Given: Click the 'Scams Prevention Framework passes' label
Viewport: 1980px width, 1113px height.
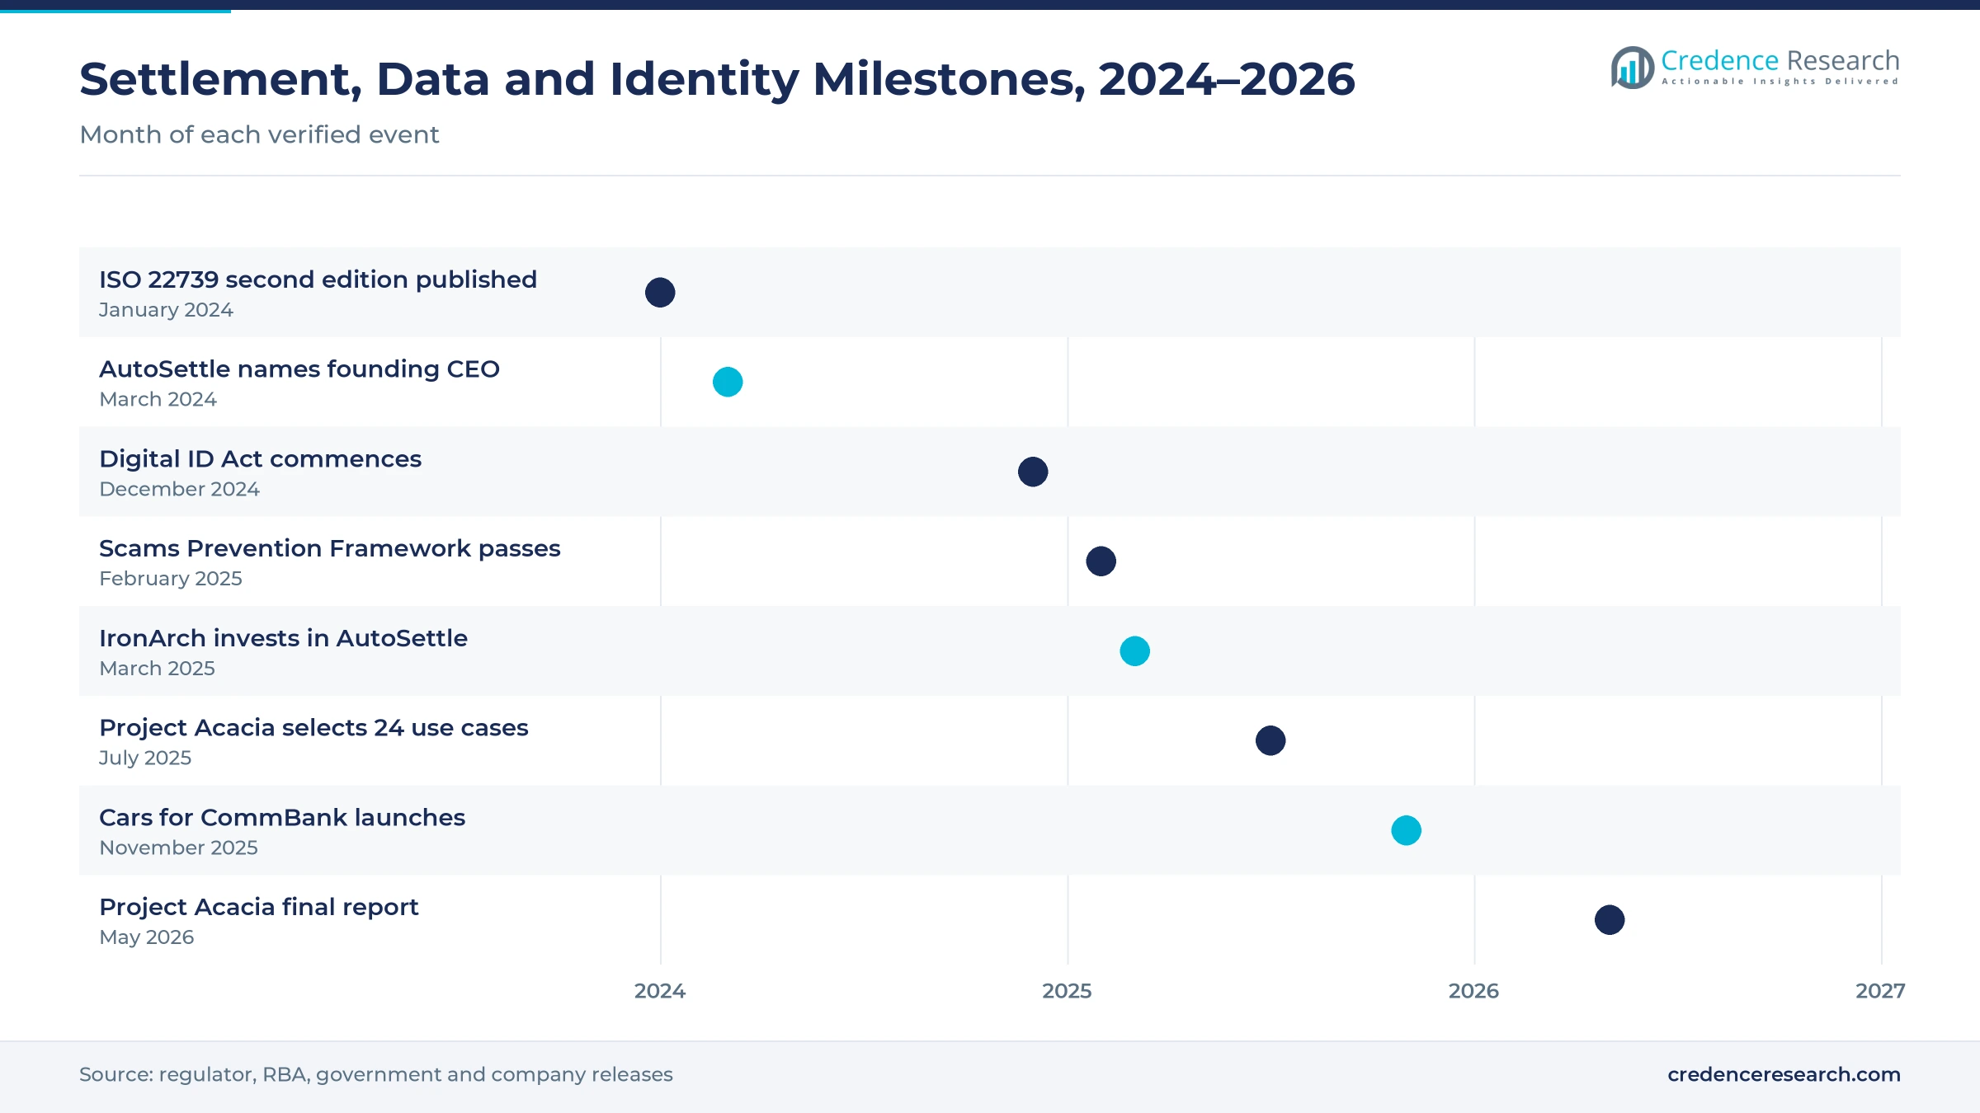Looking at the screenshot, I should pos(330,548).
